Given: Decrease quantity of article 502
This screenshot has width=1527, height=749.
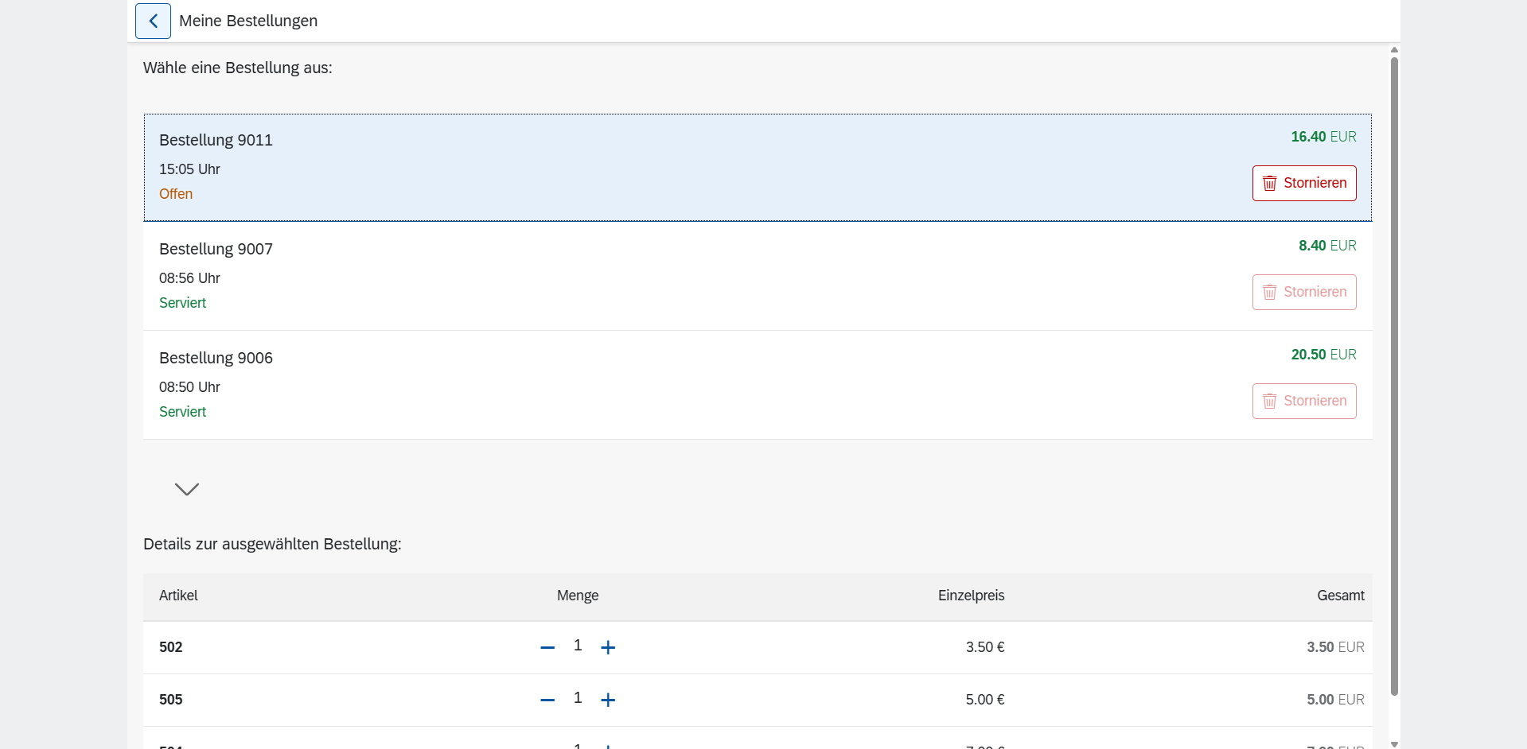Looking at the screenshot, I should (547, 648).
